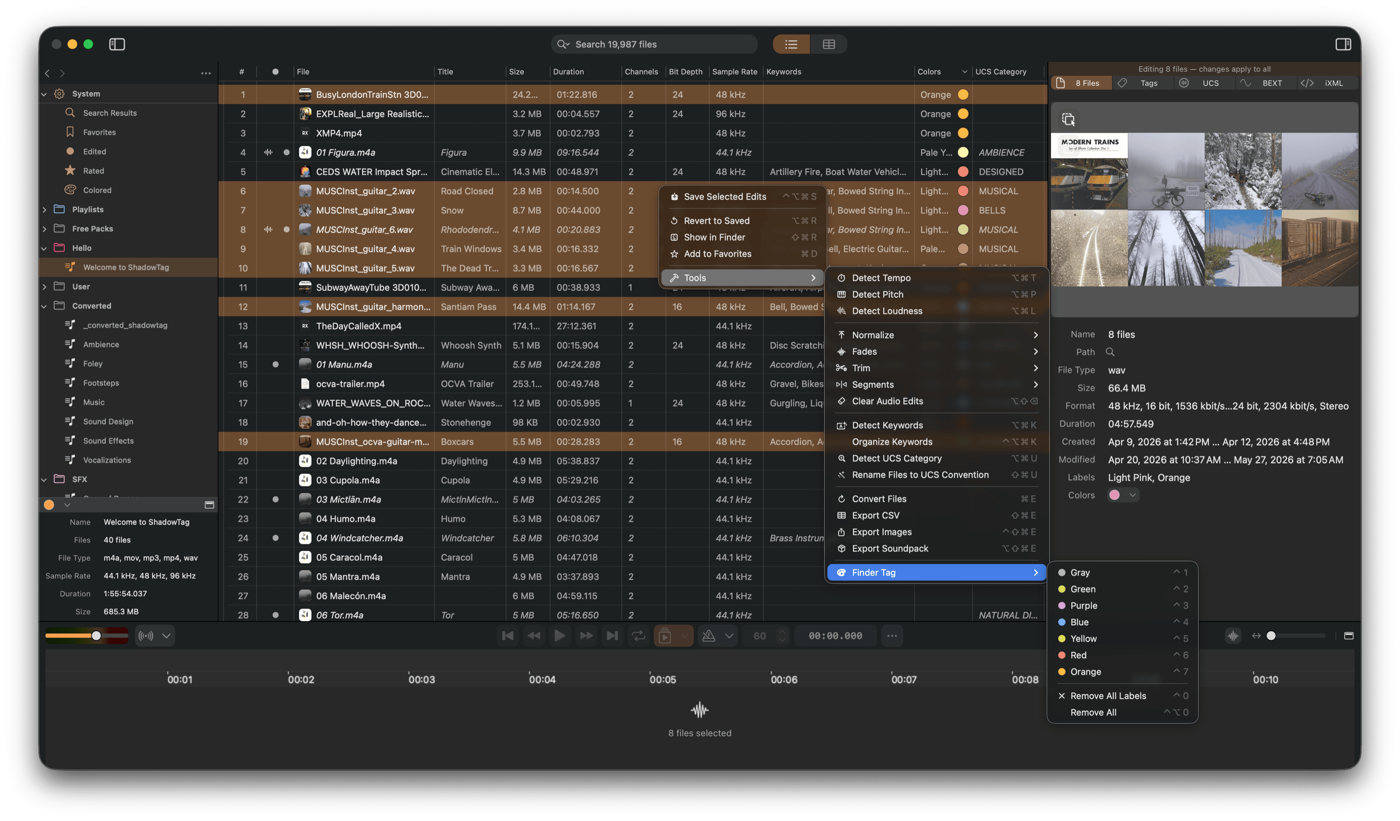The width and height of the screenshot is (1400, 821).
Task: Click the transport bar more options ellipsis
Action: click(x=892, y=636)
